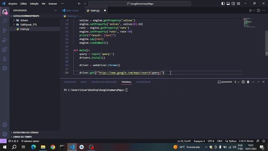Image resolution: width=268 pixels, height=151 pixels.
Task: Kill terminal with trash icon
Action: pyautogui.click(x=248, y=82)
